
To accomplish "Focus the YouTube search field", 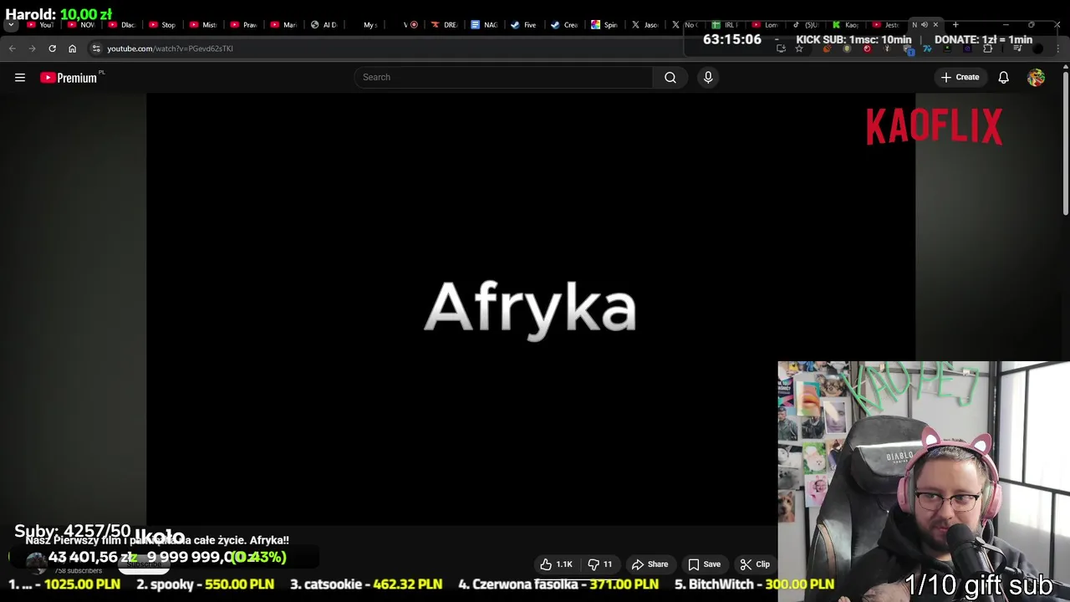I will tap(503, 77).
